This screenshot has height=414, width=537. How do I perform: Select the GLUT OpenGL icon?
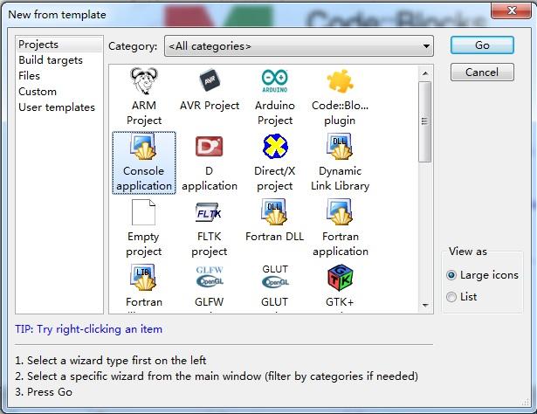(x=275, y=276)
